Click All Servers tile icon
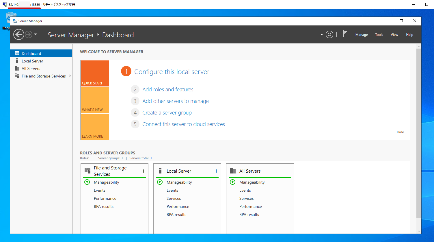This screenshot has width=434, height=242. pyautogui.click(x=233, y=171)
